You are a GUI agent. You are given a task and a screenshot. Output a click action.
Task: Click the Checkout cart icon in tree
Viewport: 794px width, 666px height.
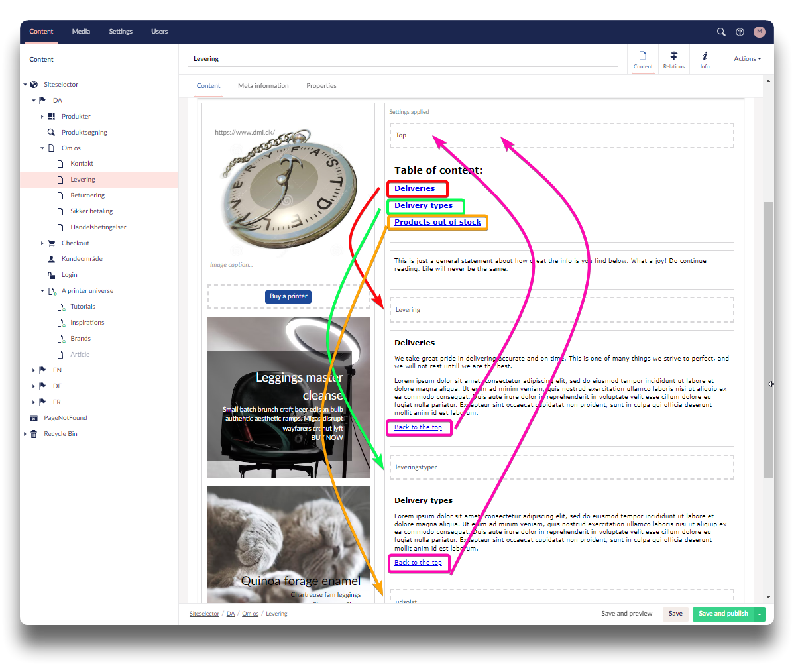pos(52,243)
